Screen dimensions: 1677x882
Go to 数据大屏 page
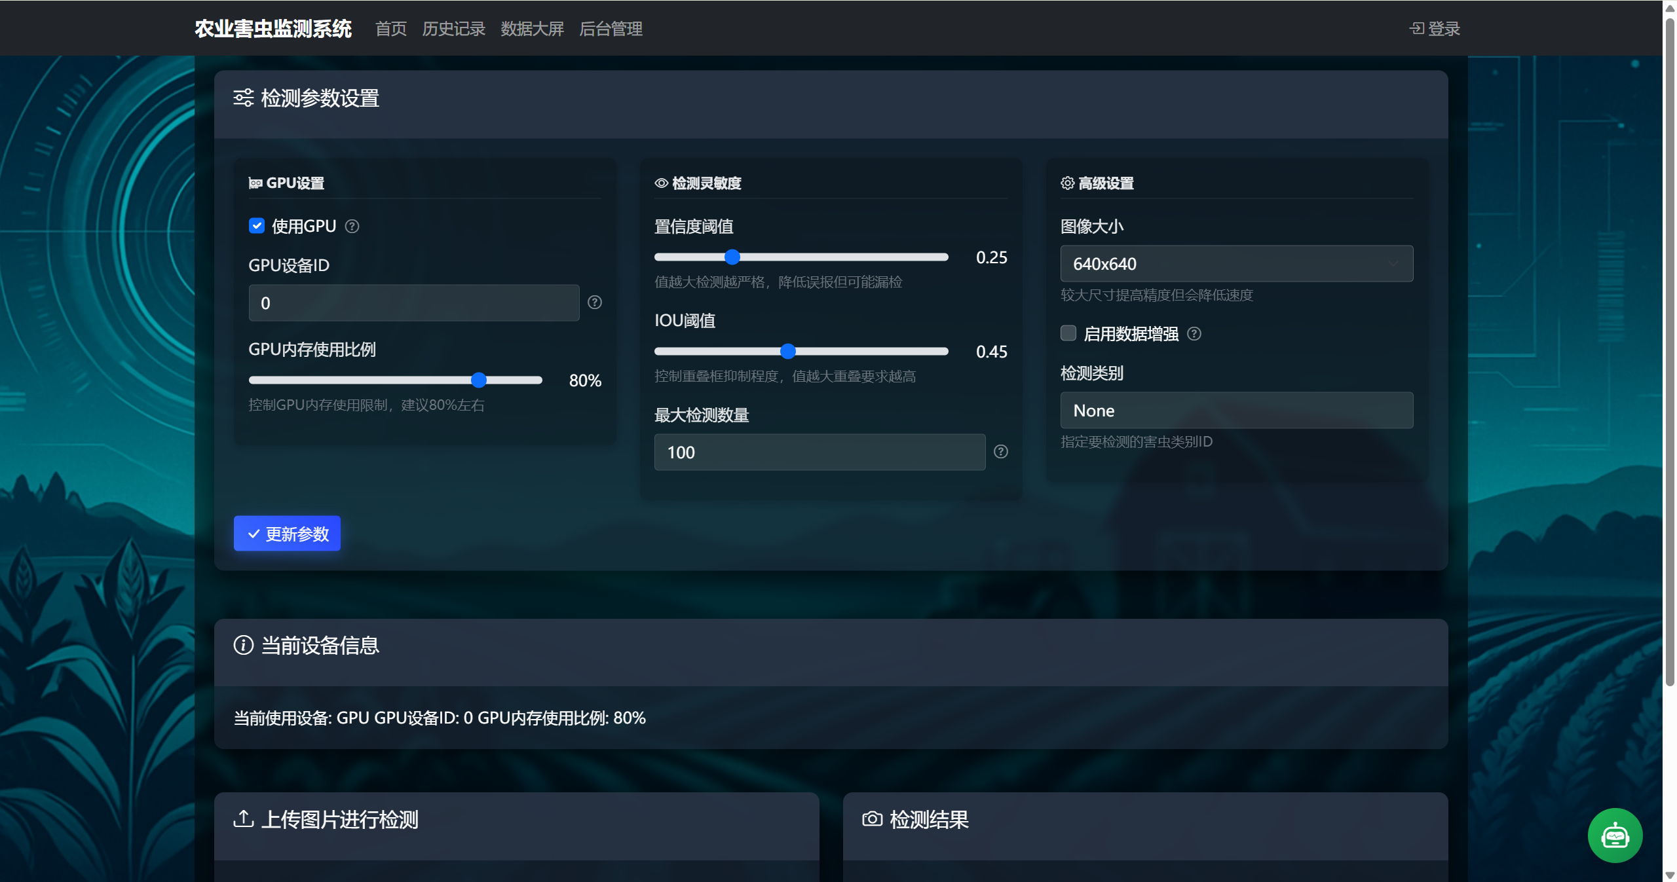(x=532, y=29)
